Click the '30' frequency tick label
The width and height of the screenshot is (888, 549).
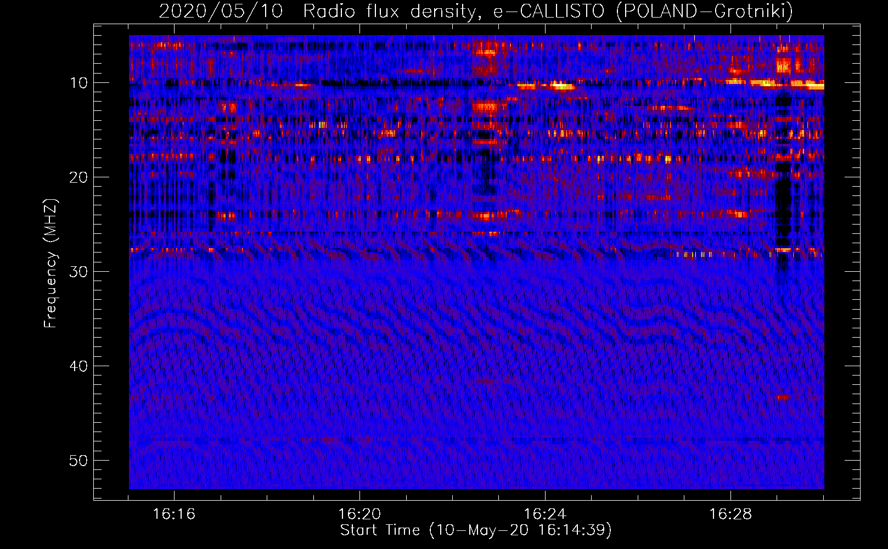tap(78, 272)
